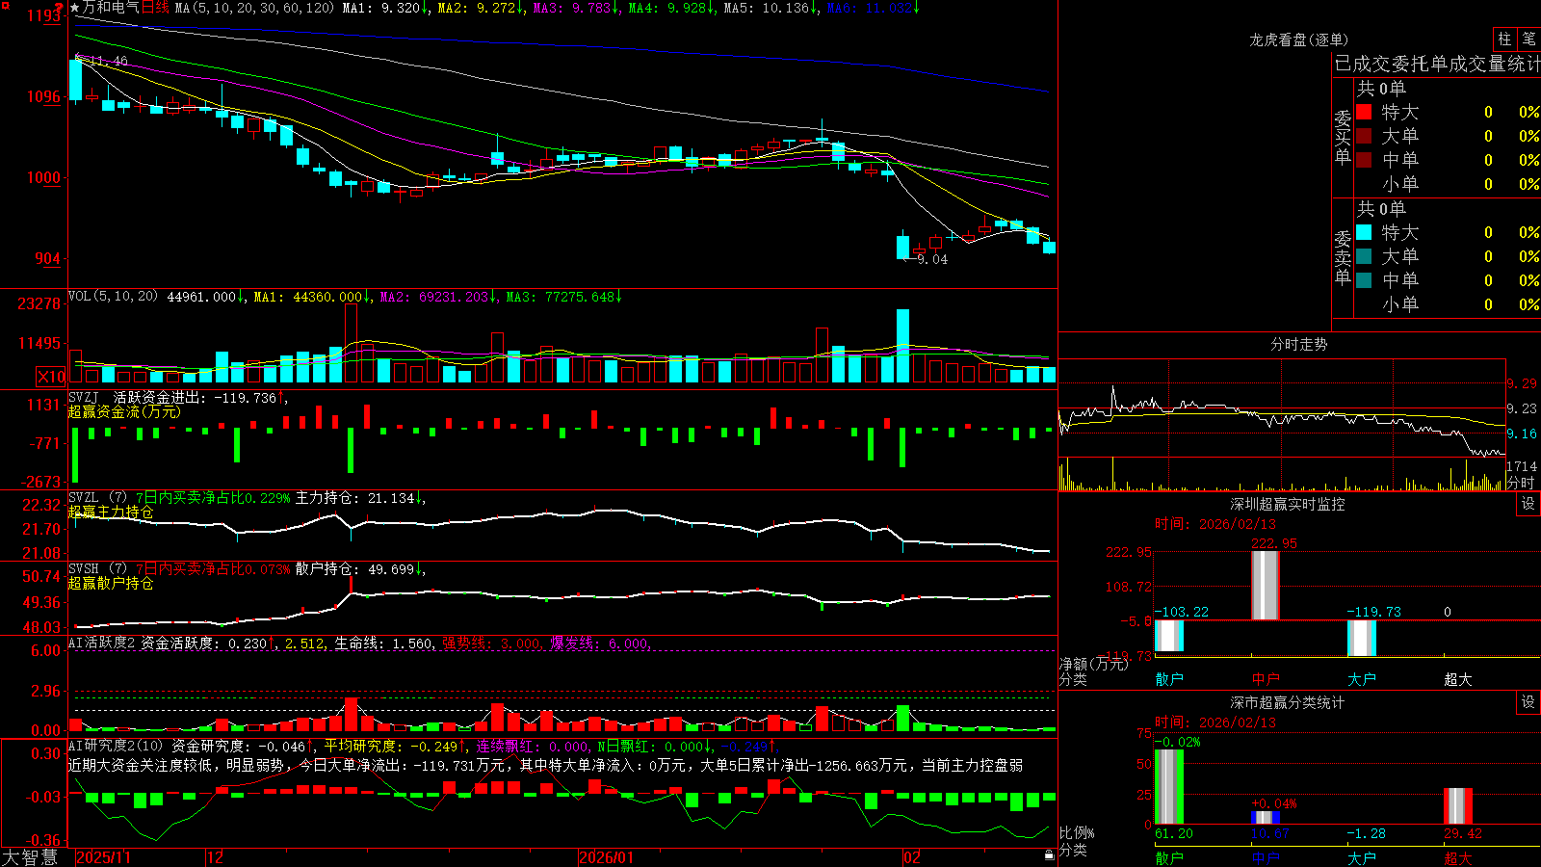Switch 龙虎看盘 to 柱 bar view
The width and height of the screenshot is (1541, 867).
1504,39
